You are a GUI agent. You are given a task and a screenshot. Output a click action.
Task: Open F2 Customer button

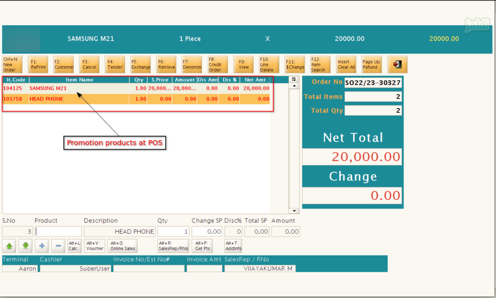[63, 64]
